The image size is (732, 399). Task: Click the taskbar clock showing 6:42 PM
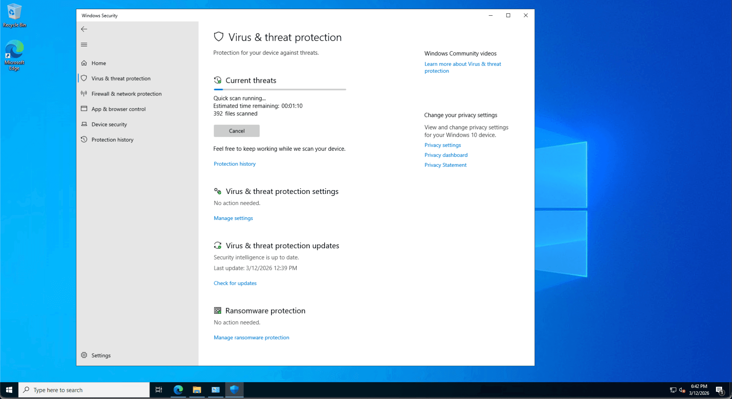tap(699, 390)
